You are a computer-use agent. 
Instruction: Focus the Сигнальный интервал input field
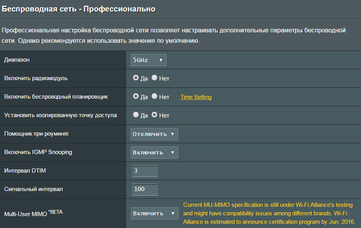pyautogui.click(x=145, y=189)
